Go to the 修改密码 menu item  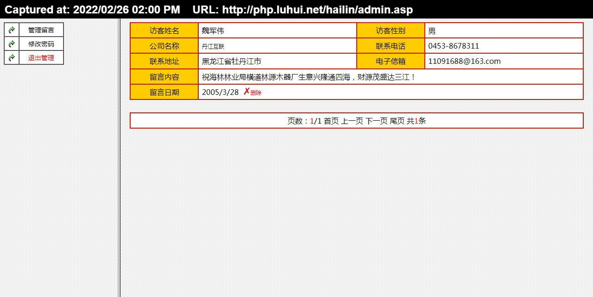(x=41, y=44)
